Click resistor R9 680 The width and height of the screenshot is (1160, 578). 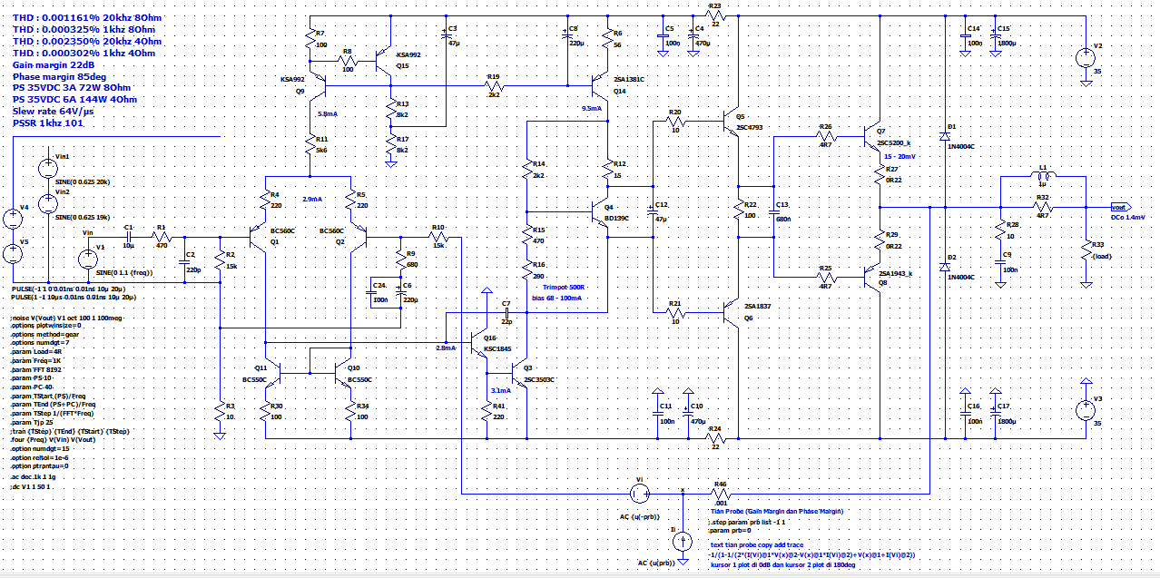point(399,260)
